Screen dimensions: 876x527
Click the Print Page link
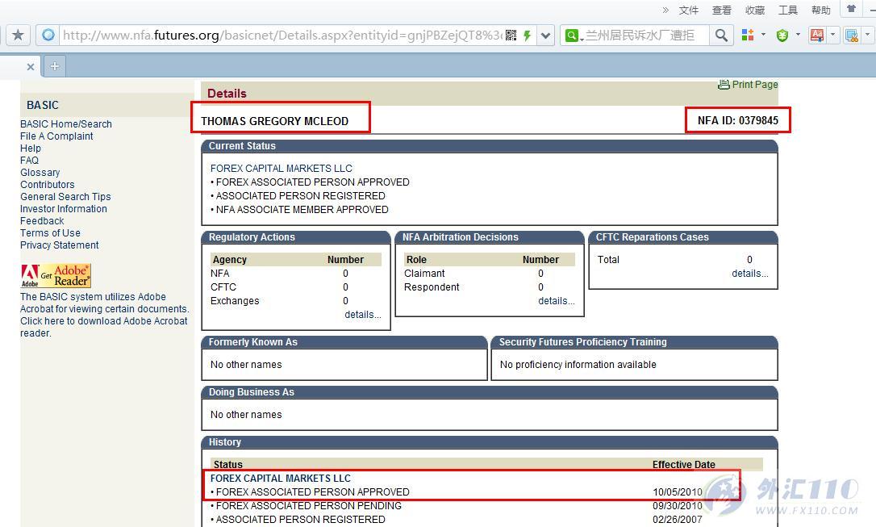click(x=755, y=85)
